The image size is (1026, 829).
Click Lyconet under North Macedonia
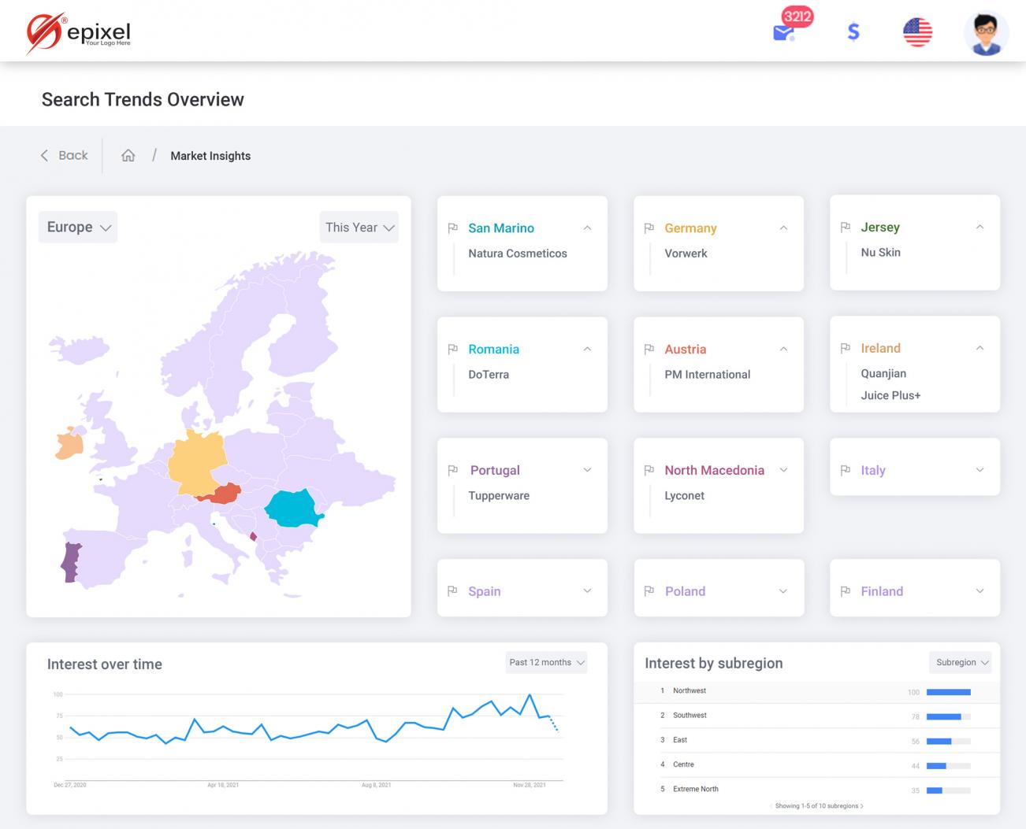[x=684, y=496]
